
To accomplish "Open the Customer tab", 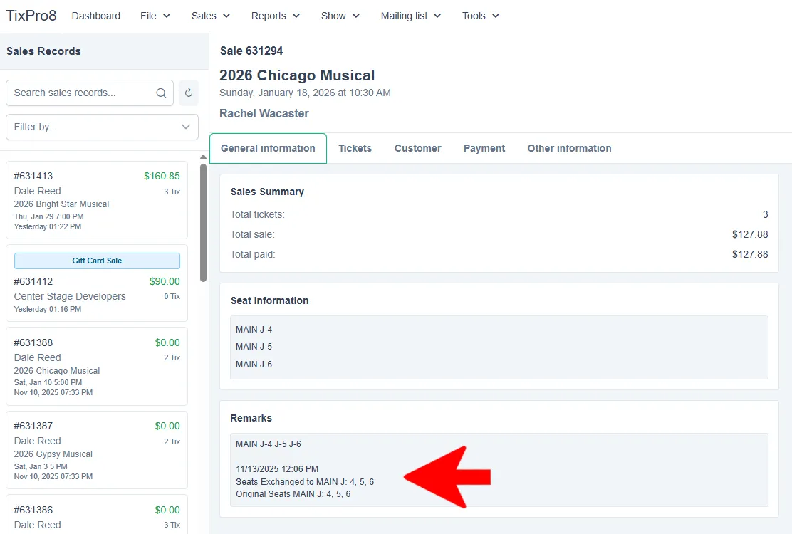I will (x=417, y=148).
